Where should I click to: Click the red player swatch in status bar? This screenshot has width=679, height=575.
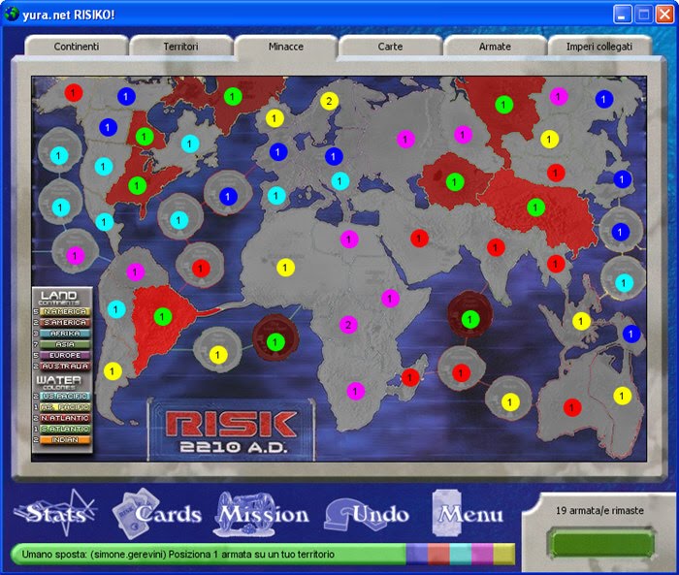coord(438,555)
